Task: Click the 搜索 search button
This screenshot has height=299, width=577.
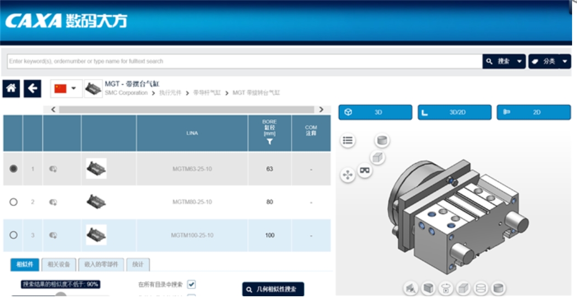Action: [x=498, y=61]
